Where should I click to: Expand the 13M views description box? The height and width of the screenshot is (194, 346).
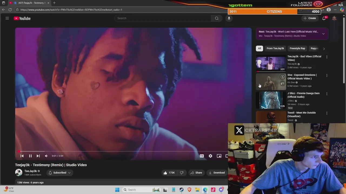pos(122,182)
